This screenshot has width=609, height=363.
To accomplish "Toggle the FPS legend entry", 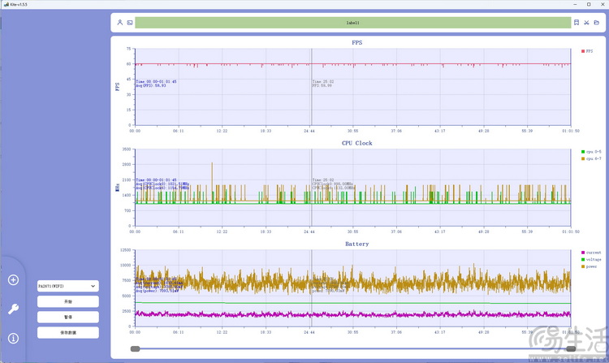I will pyautogui.click(x=588, y=51).
